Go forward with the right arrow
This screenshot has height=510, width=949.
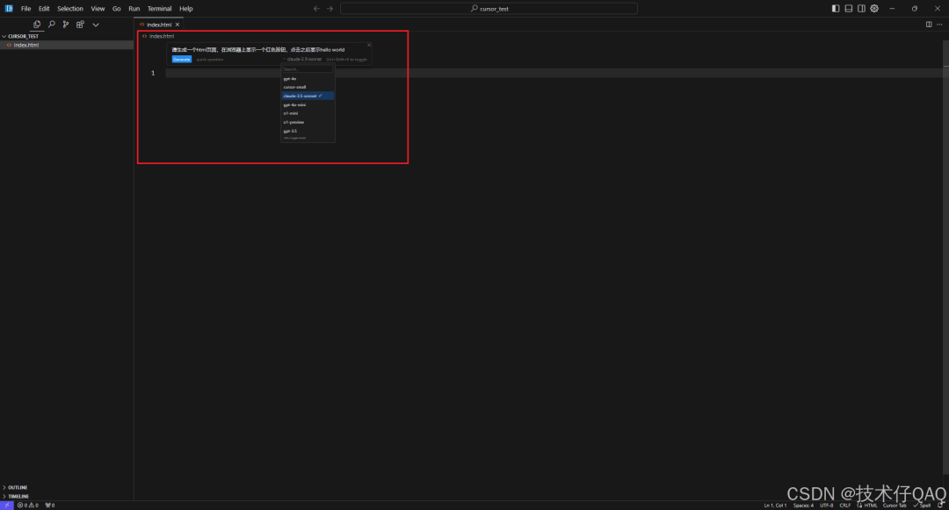point(330,9)
